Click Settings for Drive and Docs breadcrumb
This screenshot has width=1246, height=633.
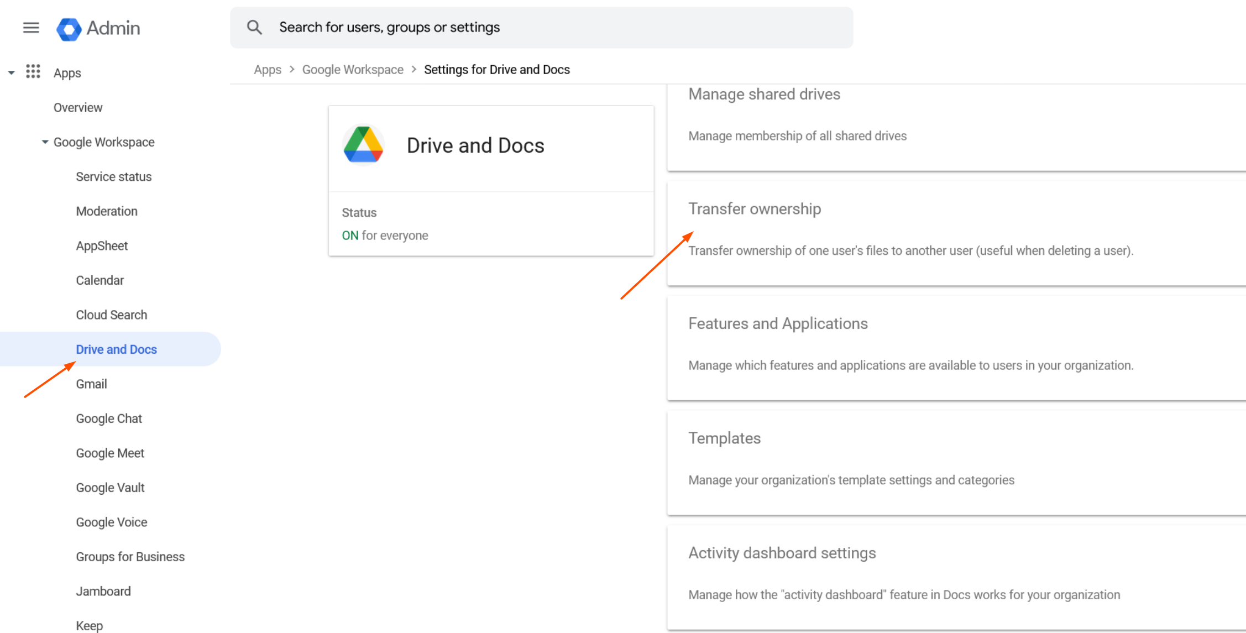tap(497, 70)
